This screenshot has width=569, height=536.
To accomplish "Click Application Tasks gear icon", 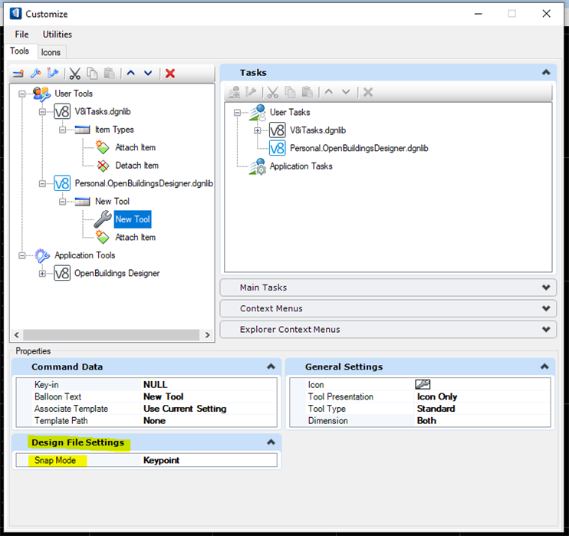I will [258, 166].
